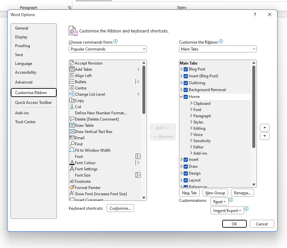The width and height of the screenshot is (287, 248).
Task: Click the info icon next to Reset
Action: click(231, 200)
